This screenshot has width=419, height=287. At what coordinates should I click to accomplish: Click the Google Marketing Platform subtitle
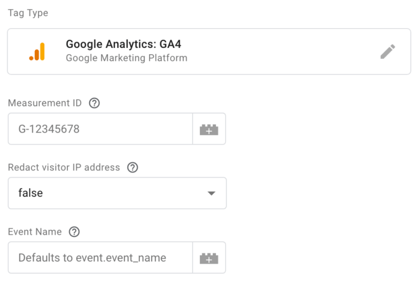point(127,58)
